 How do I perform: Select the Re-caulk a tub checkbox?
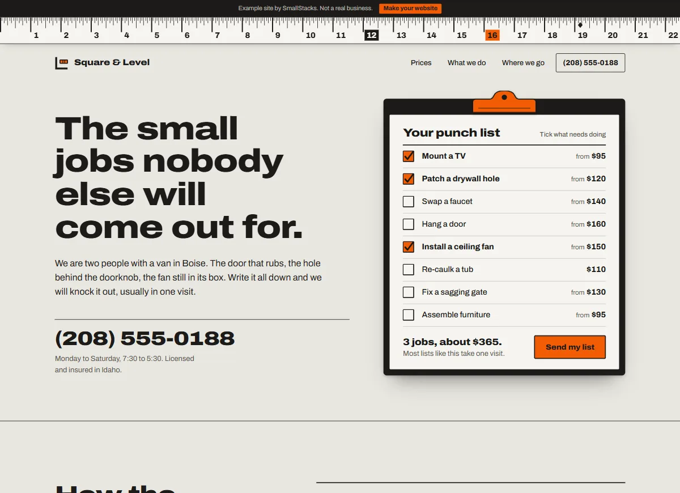409,270
